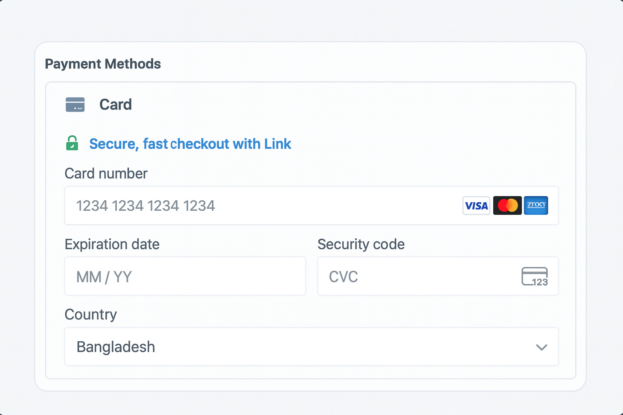623x415 pixels.
Task: Open Secure, fast checkout with Link
Action: [x=190, y=143]
